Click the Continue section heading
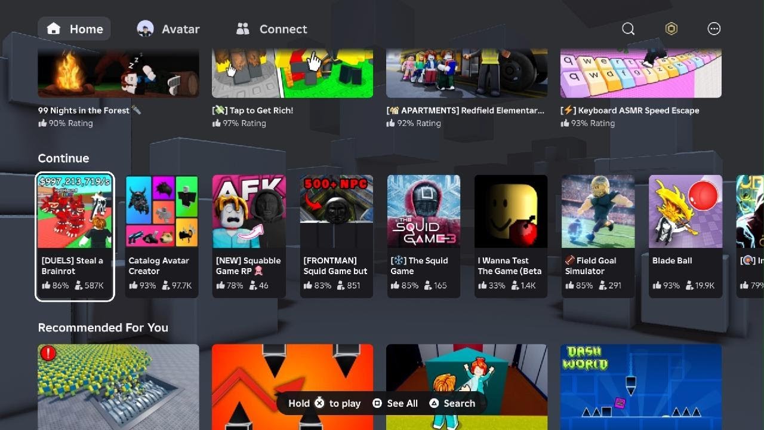764x430 pixels. coord(63,158)
